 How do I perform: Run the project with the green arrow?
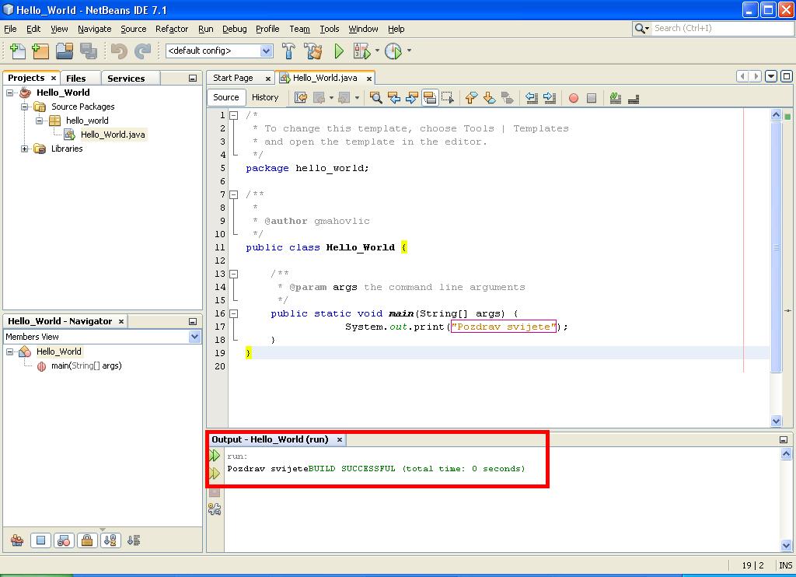point(339,51)
